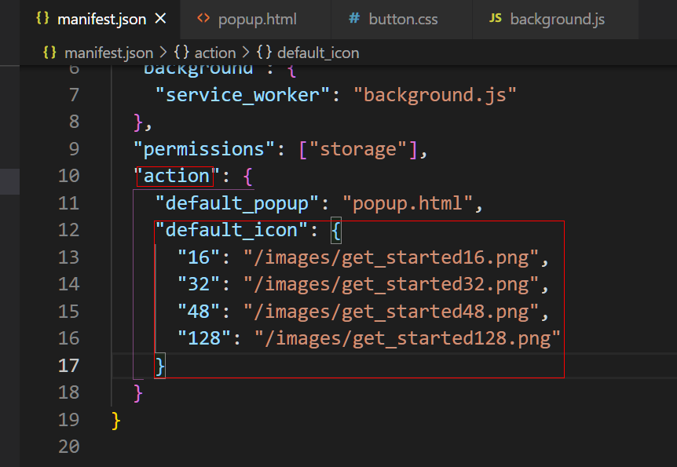Click the JS icon on background.js tab
This screenshot has height=467, width=677.
[x=495, y=18]
